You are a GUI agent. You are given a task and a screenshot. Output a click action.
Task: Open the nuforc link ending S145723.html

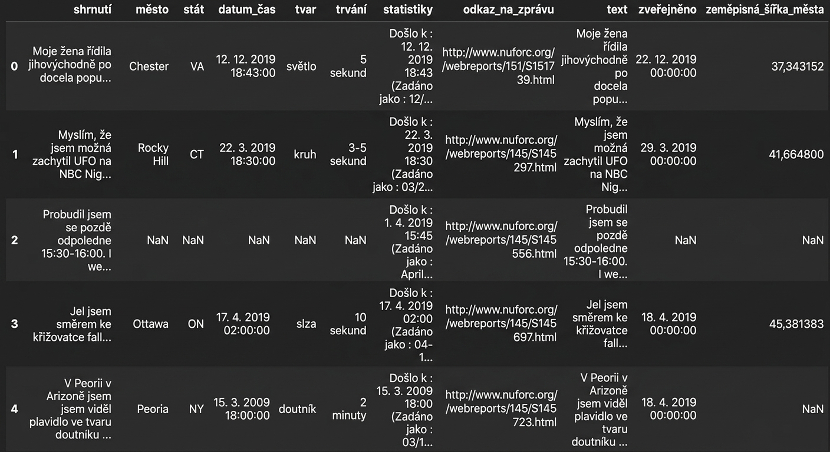500,408
